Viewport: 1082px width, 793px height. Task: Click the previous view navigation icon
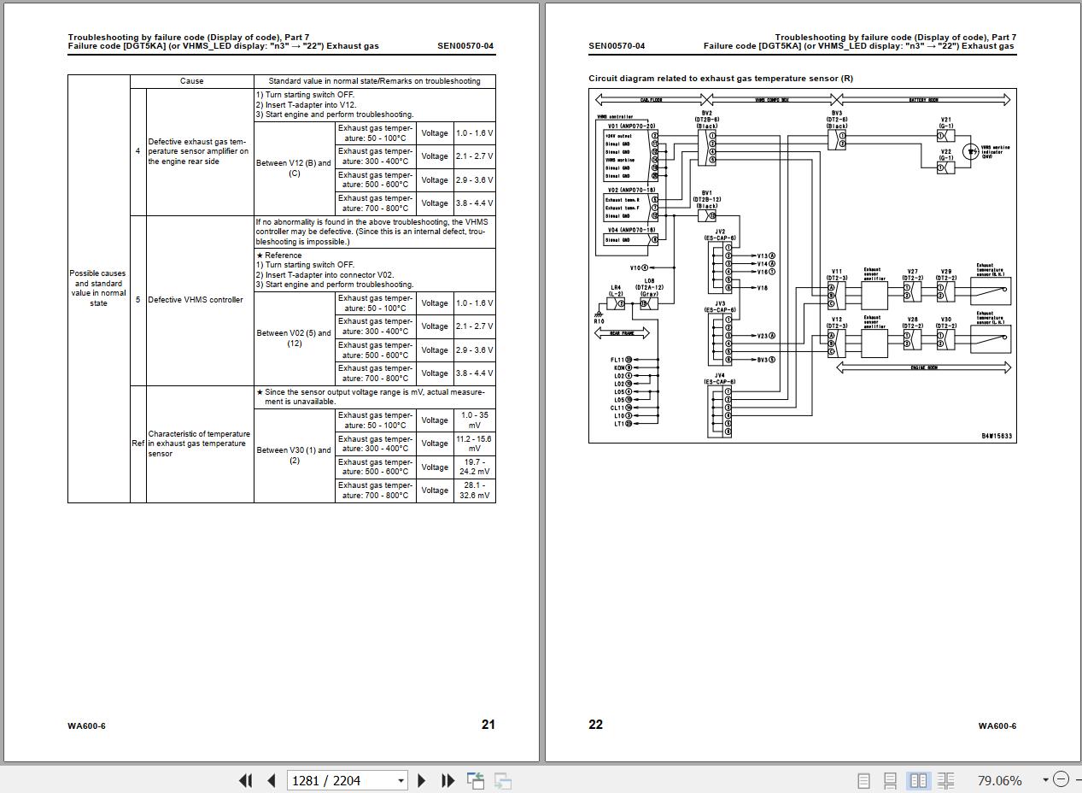click(x=476, y=780)
